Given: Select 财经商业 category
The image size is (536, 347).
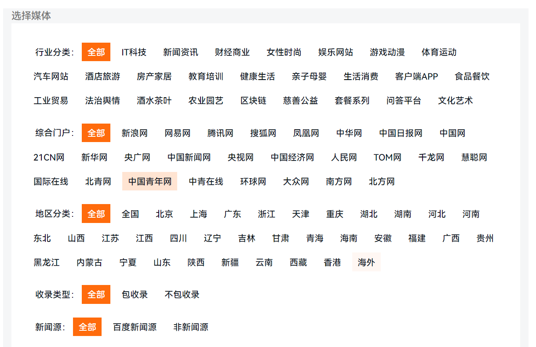Looking at the screenshot, I should (232, 52).
